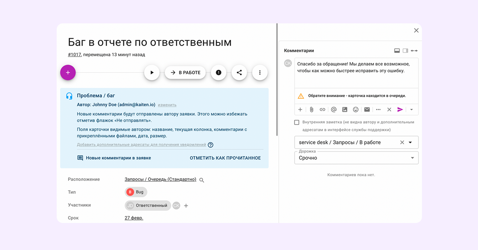Add a participant with the plus icon
Viewport: 478px width, 250px height.
coord(186,206)
